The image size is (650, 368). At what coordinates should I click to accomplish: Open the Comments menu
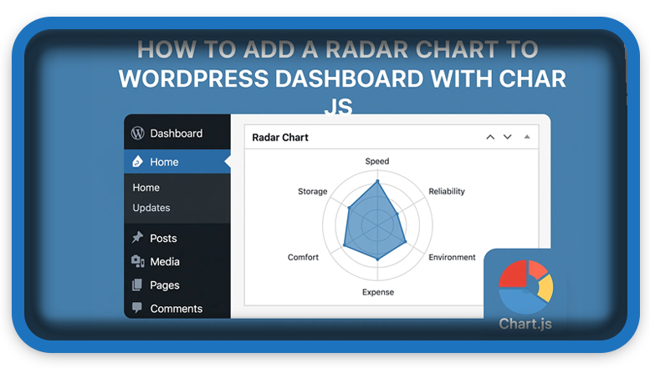point(177,309)
